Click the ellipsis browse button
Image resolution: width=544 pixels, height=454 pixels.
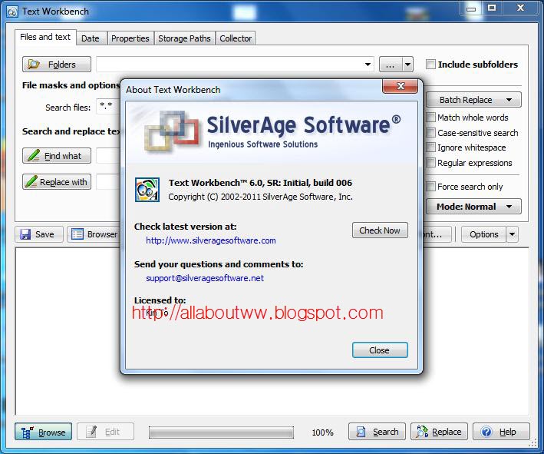point(391,65)
